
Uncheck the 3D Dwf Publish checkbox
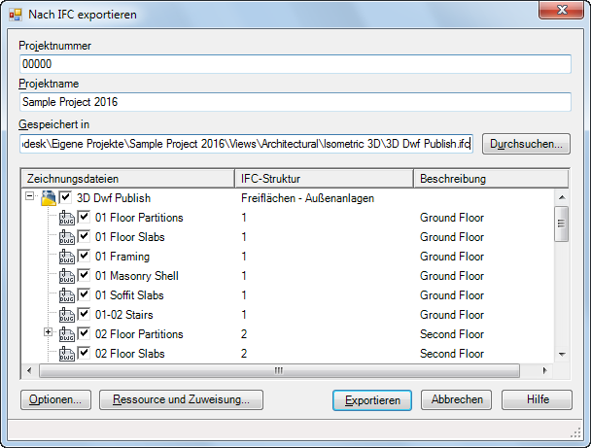(x=66, y=198)
